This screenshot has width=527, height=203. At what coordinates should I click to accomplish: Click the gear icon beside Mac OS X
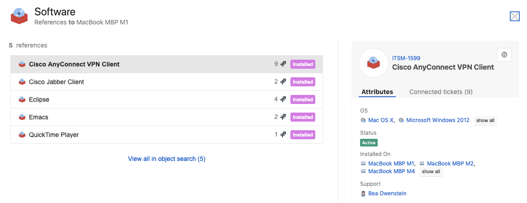coord(363,120)
